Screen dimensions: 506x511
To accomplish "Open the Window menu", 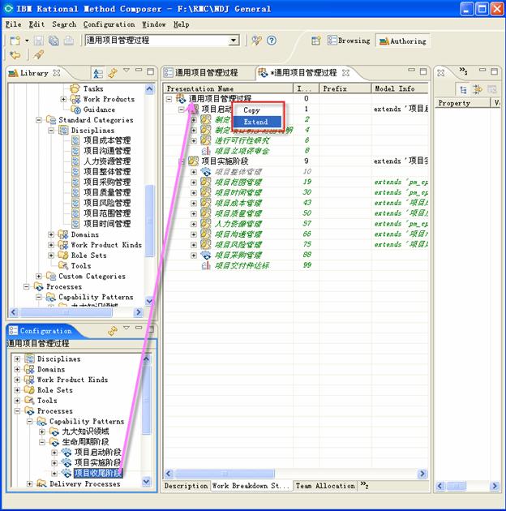I will [154, 24].
